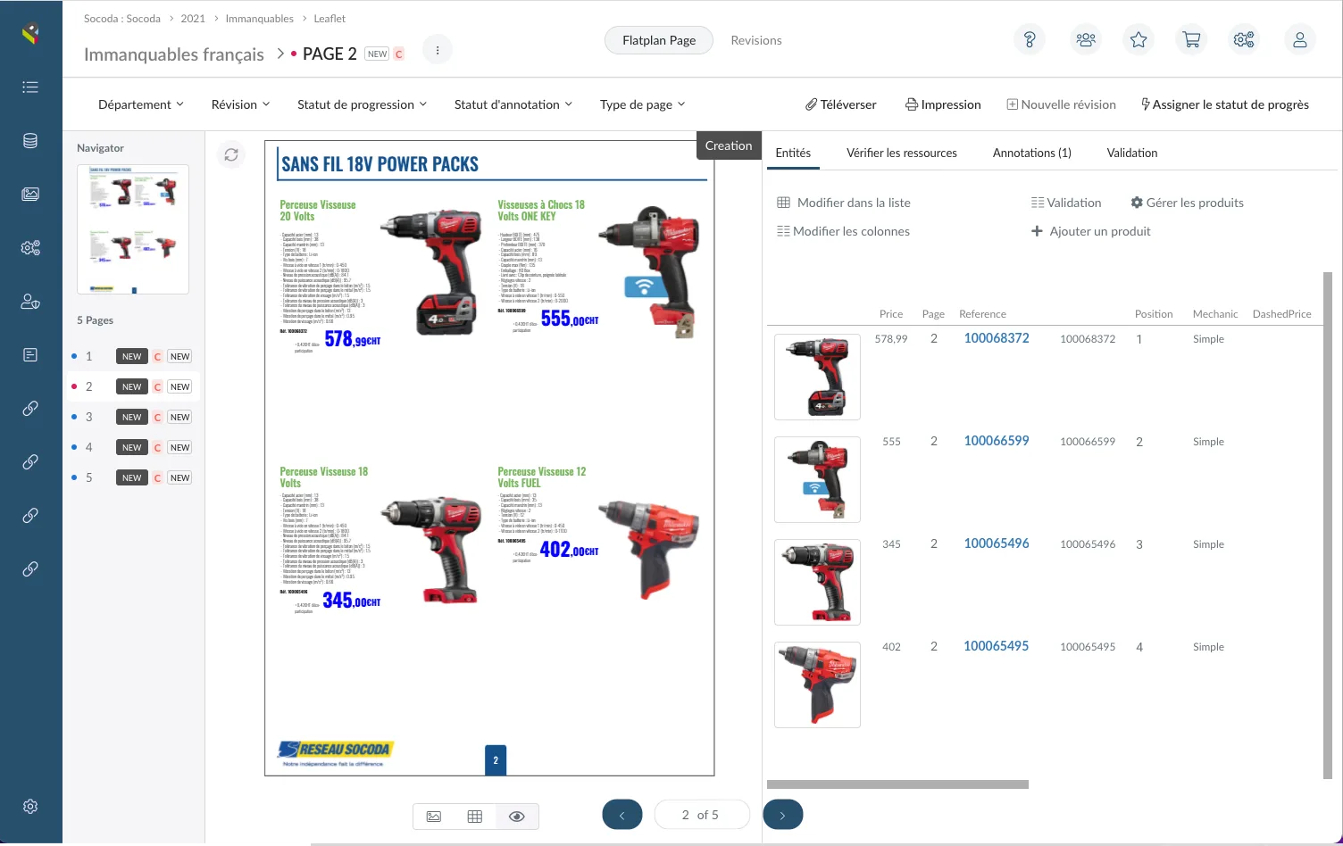Open product reference 100068372 link
Screen dimensions: 1343x846
point(997,338)
